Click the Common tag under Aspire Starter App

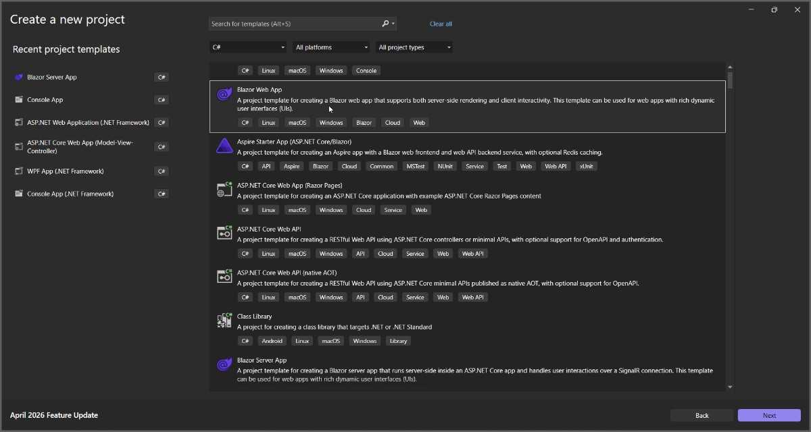(382, 166)
